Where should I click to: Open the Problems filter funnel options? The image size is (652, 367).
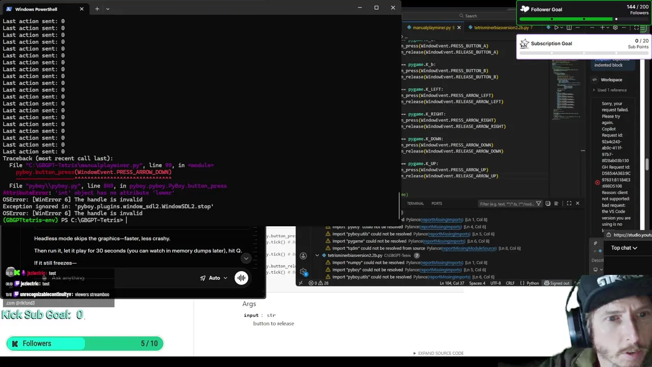click(538, 203)
